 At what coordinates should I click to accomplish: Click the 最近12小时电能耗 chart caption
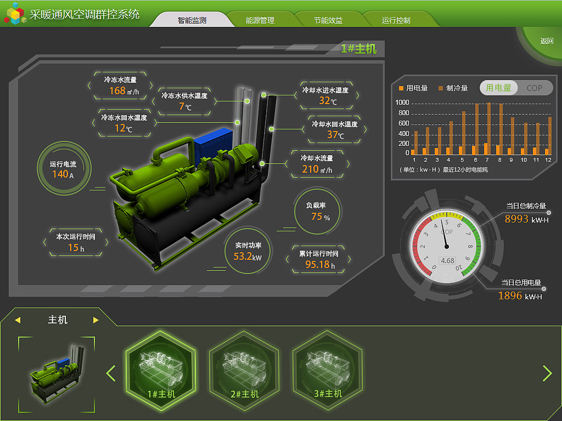coord(465,170)
